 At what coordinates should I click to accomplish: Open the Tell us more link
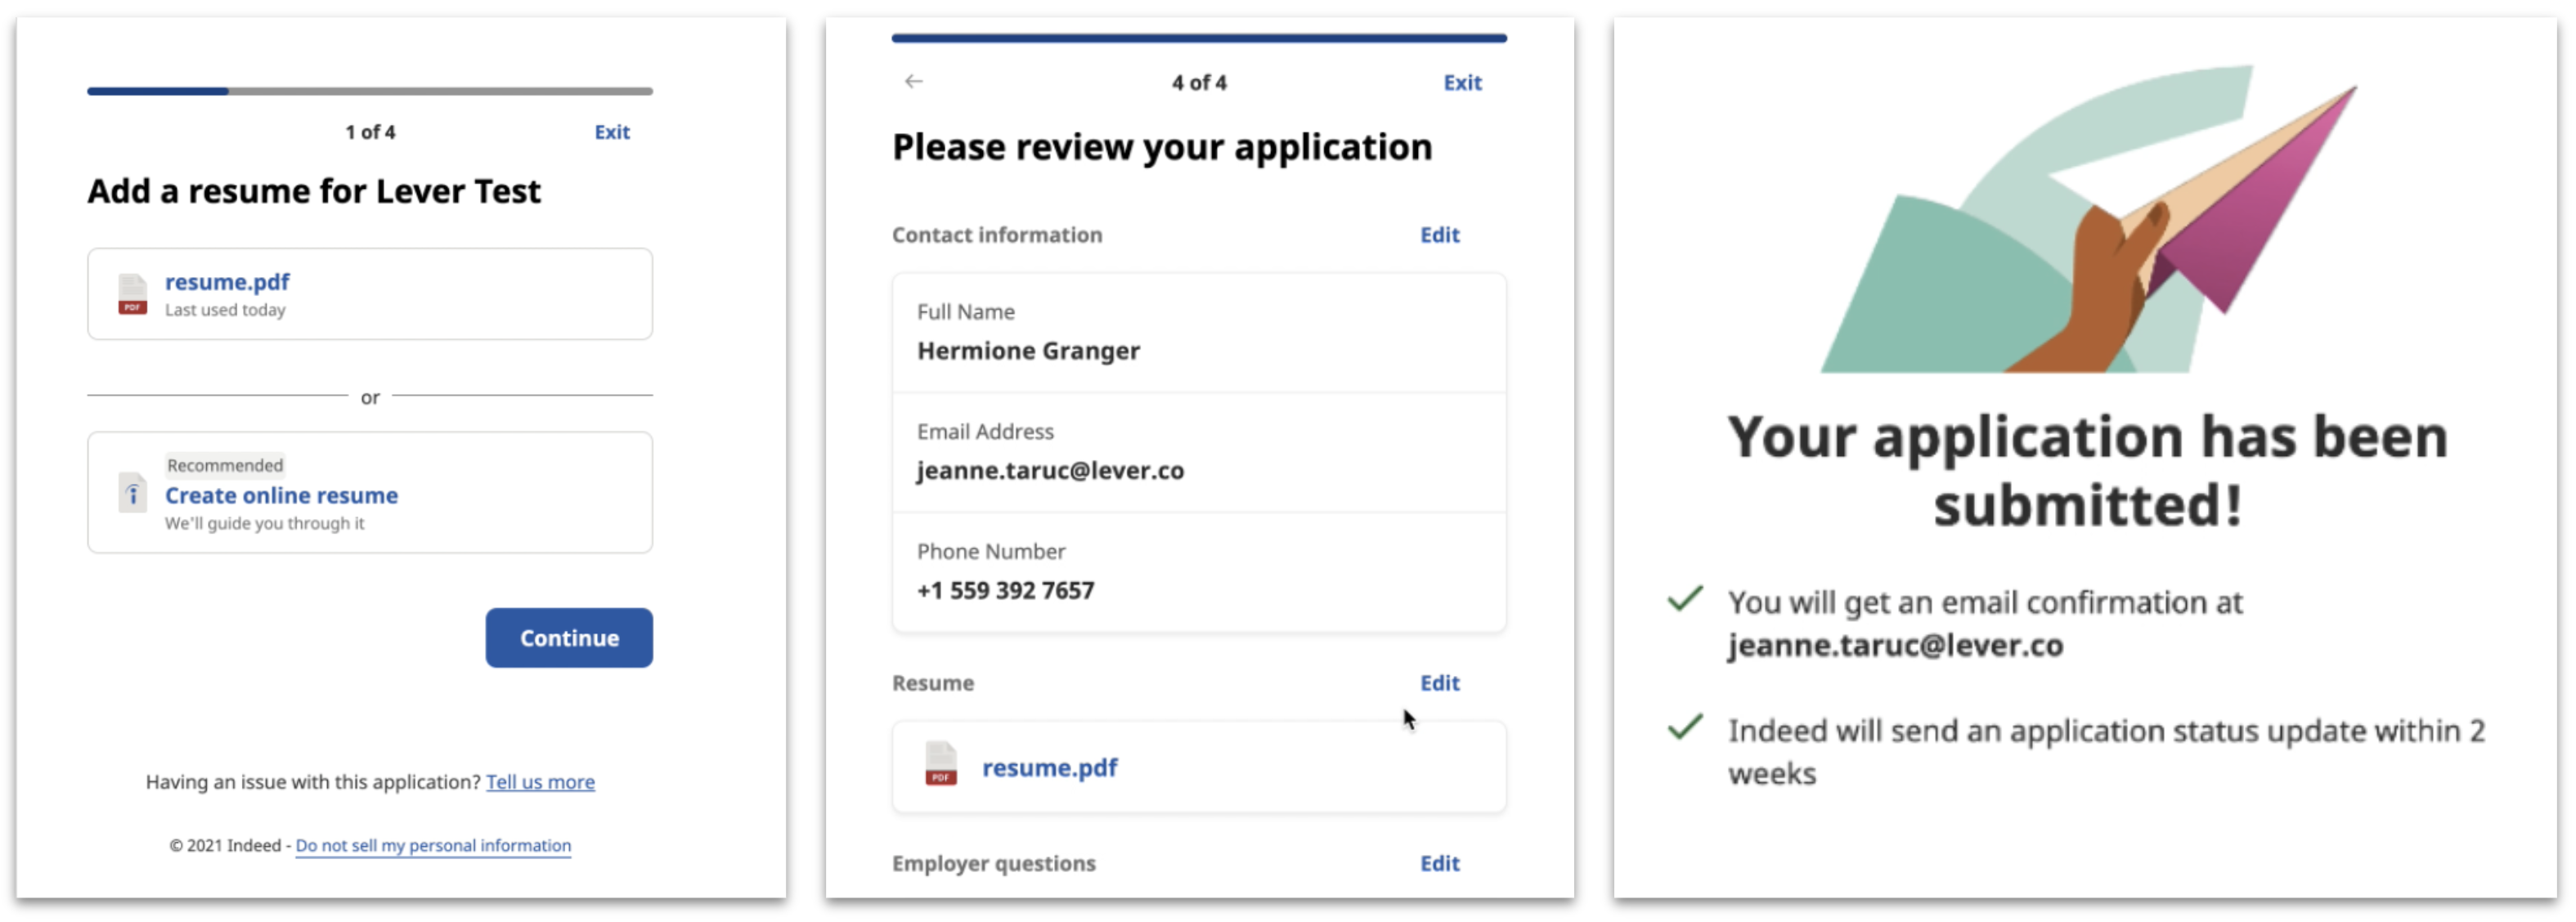[x=540, y=782]
